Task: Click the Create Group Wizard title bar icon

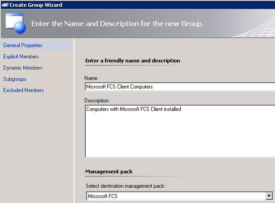Action: pyautogui.click(x=5, y=5)
